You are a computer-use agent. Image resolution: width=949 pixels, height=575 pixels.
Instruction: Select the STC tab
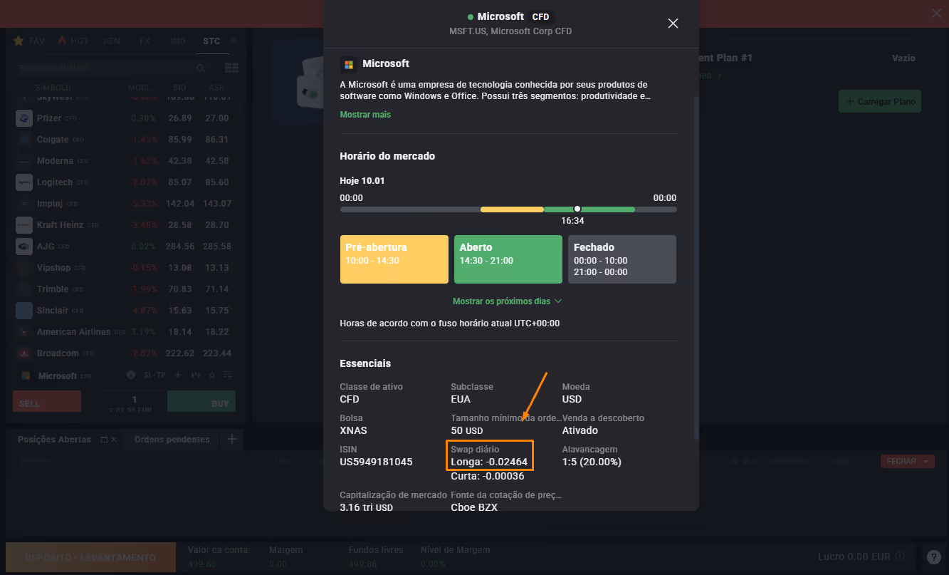211,41
